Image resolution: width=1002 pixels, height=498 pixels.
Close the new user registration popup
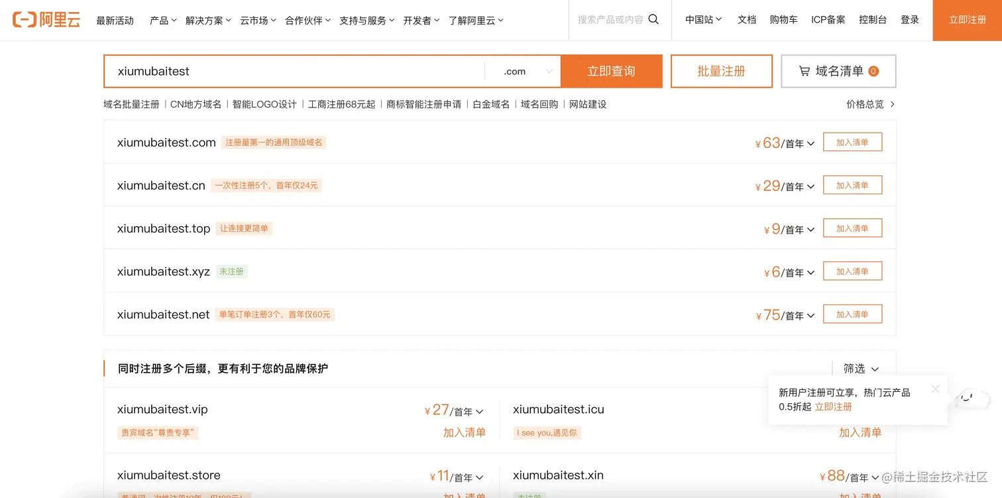[x=935, y=389]
